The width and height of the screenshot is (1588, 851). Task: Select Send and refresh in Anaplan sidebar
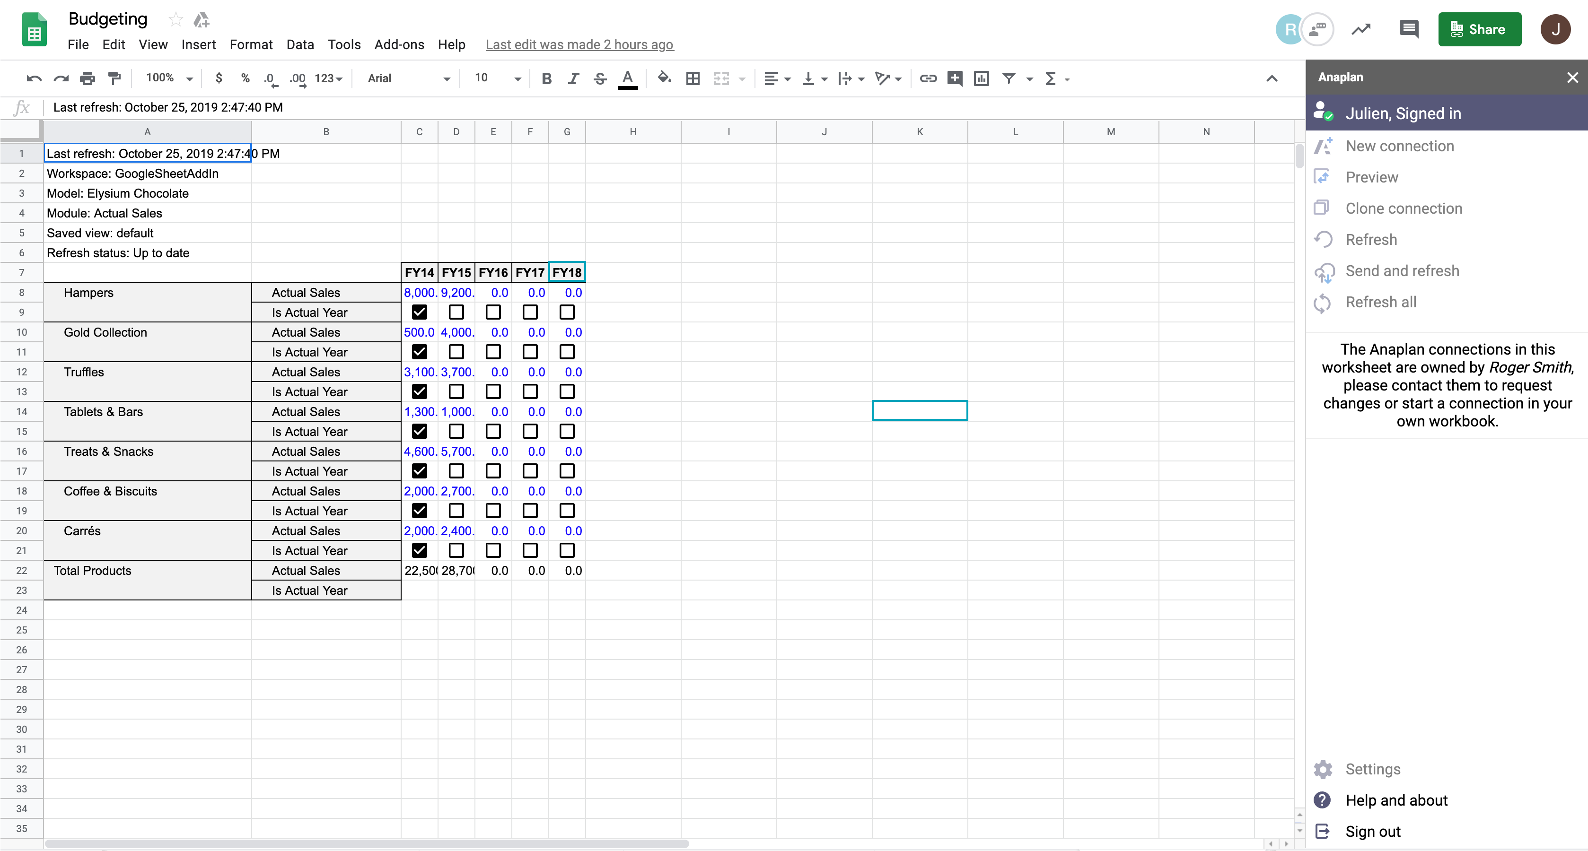(1402, 270)
